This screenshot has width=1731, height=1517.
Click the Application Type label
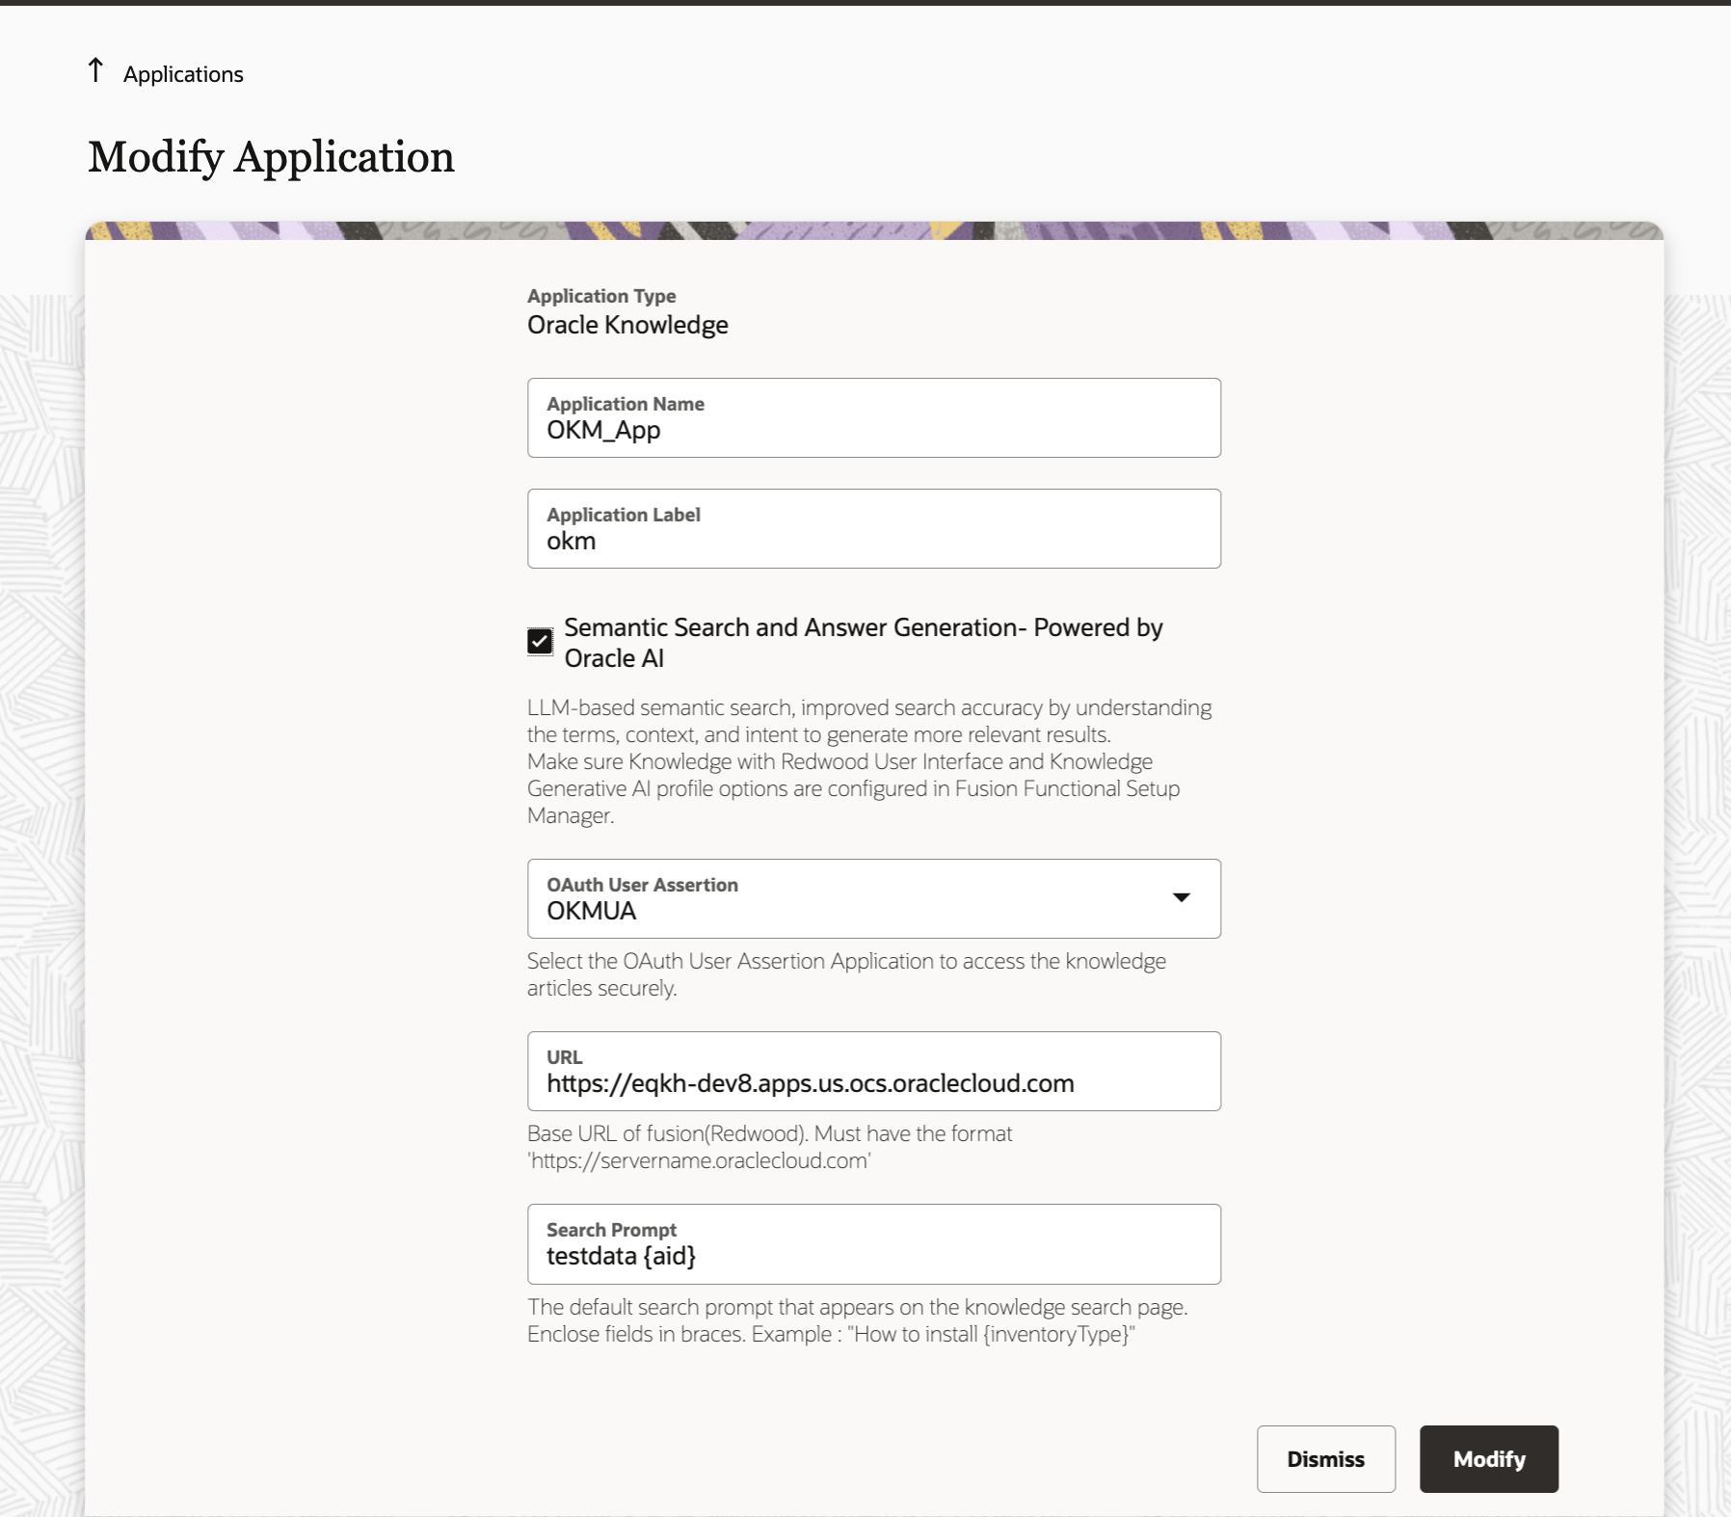point(601,296)
